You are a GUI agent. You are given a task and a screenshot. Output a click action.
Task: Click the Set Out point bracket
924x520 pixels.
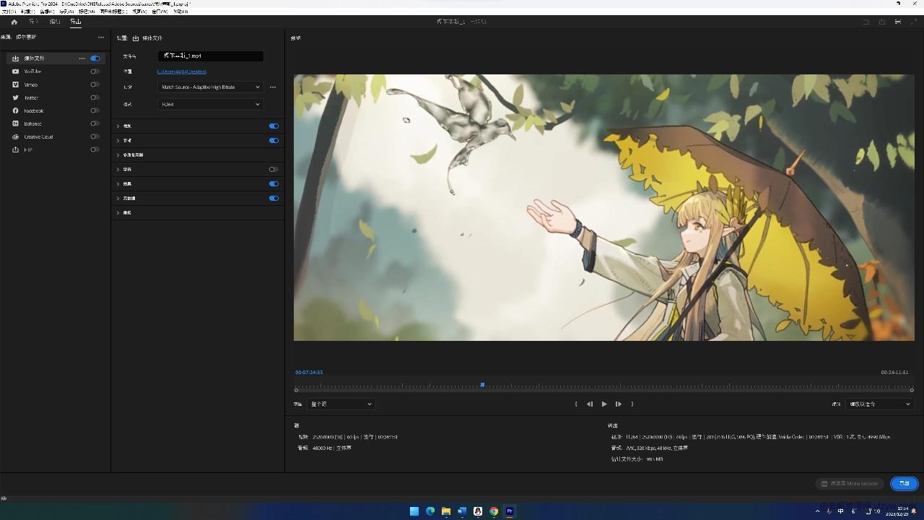(x=632, y=404)
